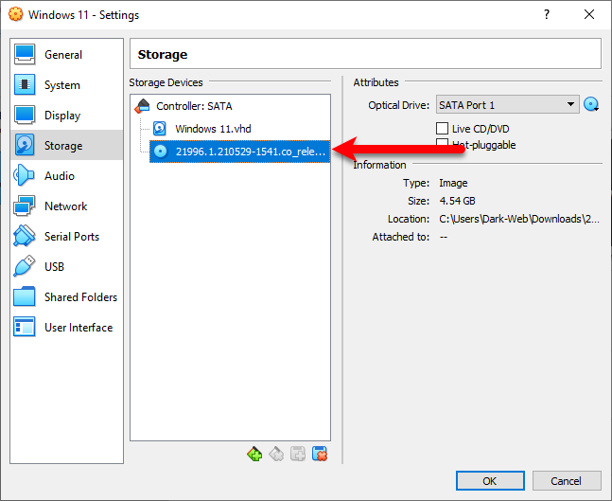Click the hard disk icon beside Windows 11.vhd
The height and width of the screenshot is (501, 612).
click(x=160, y=129)
